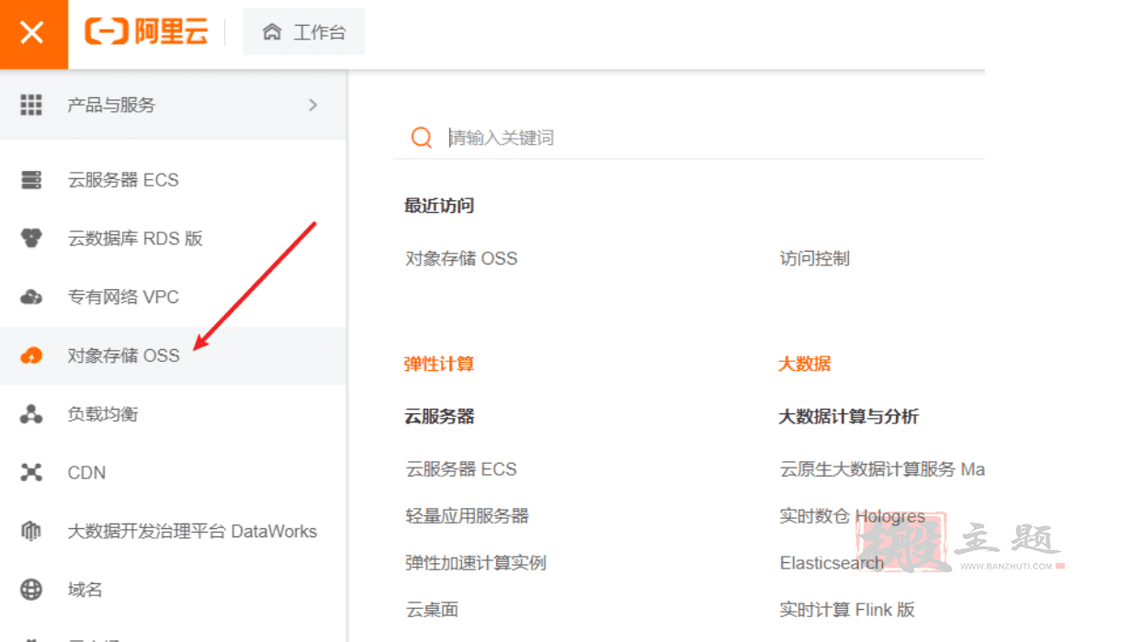Click the 负载均衡 load balancer icon
Viewport: 1143px width, 642px height.
tap(31, 414)
